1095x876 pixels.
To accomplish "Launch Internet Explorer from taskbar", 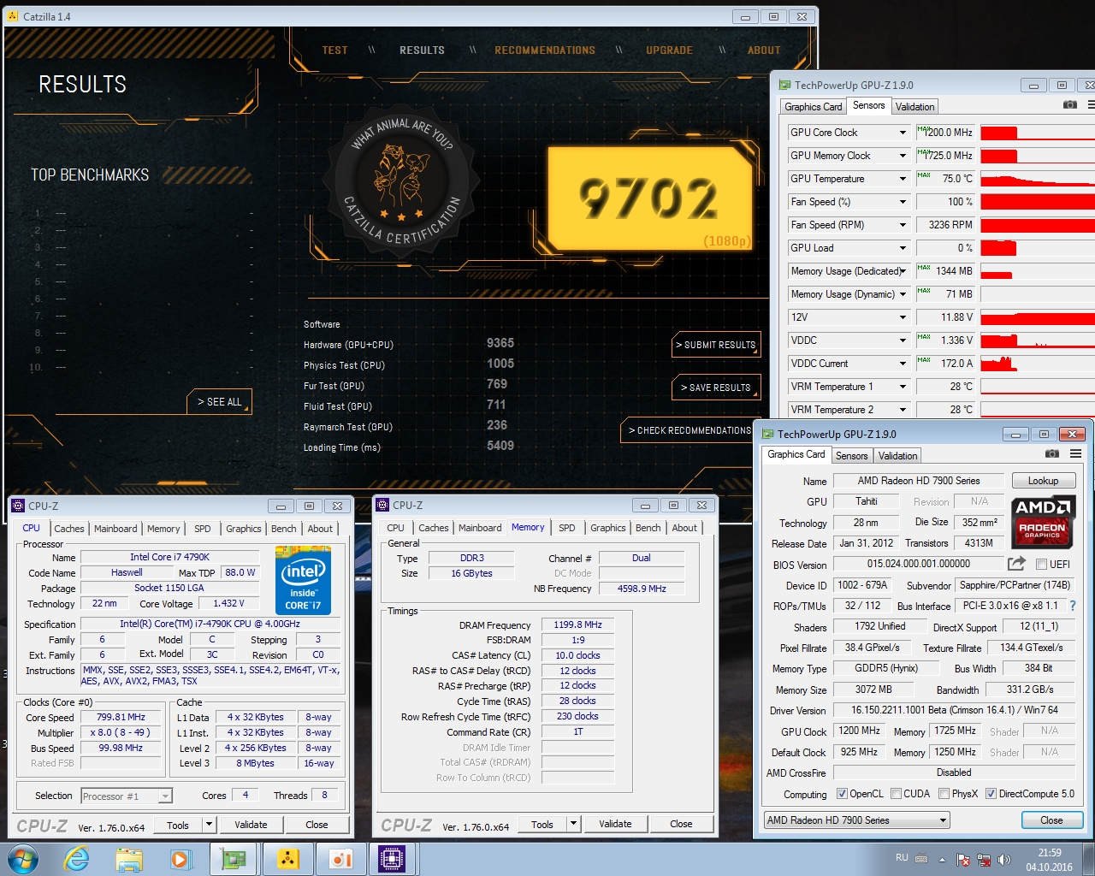I will click(77, 858).
